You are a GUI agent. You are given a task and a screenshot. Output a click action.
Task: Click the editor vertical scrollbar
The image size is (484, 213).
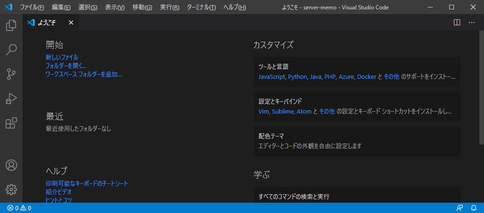pyautogui.click(x=482, y=87)
